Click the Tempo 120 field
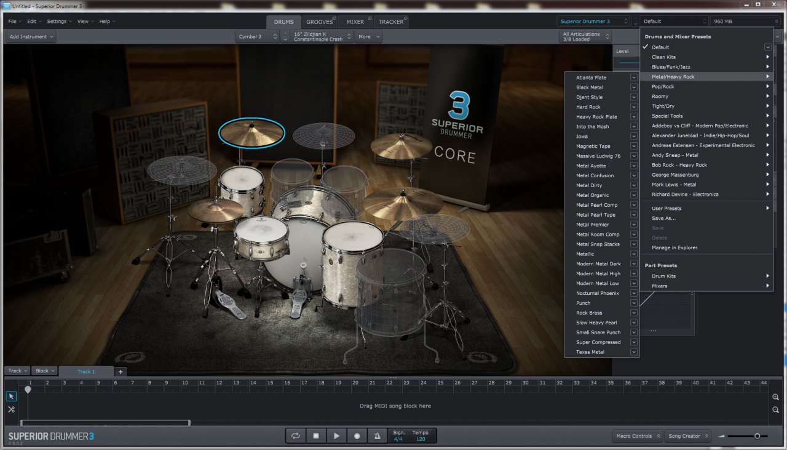The height and width of the screenshot is (450, 787). click(421, 436)
